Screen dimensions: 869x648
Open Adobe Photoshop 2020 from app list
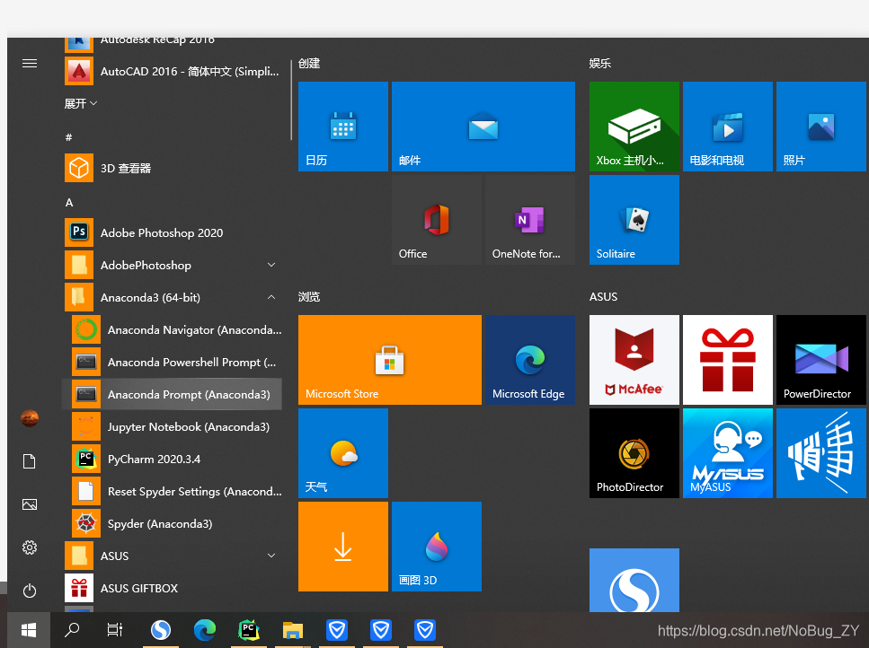[173, 232]
